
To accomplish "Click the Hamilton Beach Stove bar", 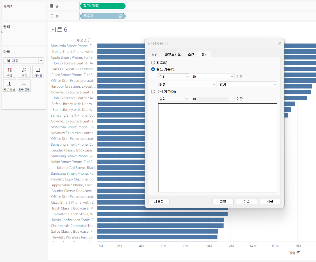I will [163, 214].
